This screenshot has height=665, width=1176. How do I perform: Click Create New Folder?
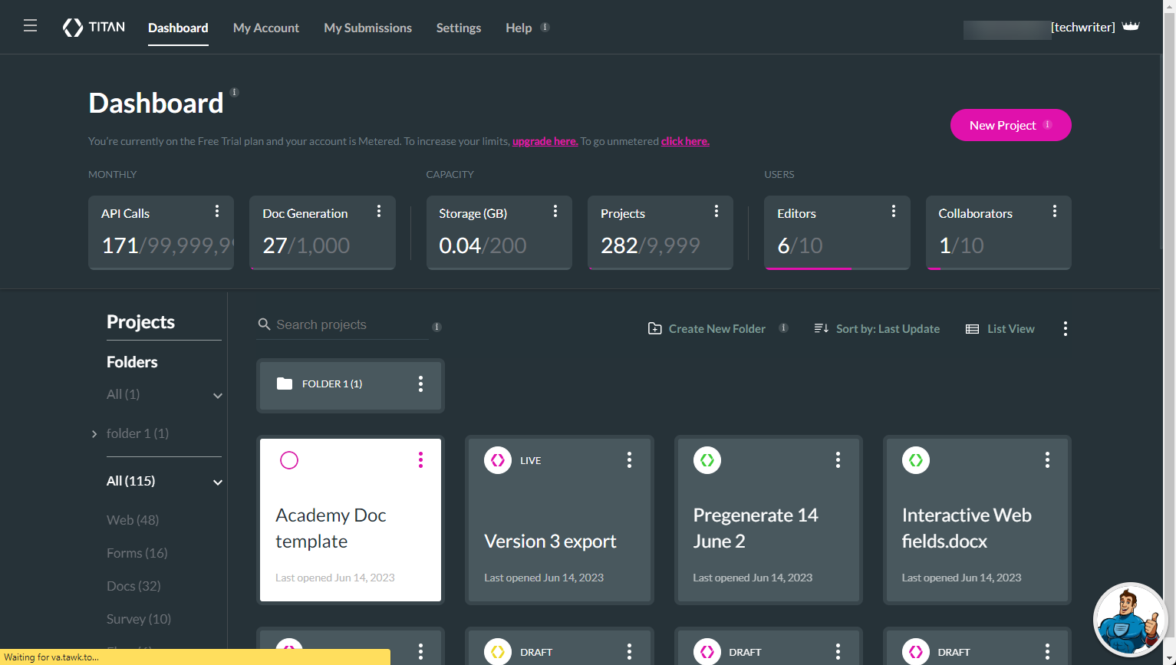point(707,328)
